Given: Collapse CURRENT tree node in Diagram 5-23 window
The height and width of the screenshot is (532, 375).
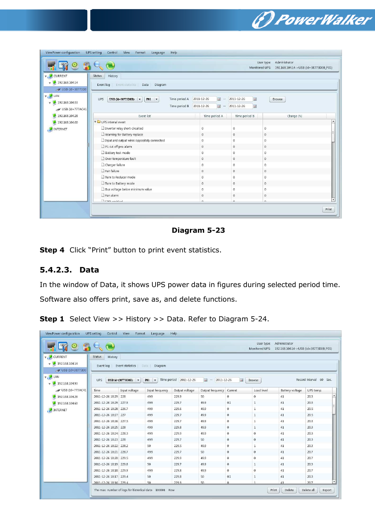Looking at the screenshot, I should 46,76.
